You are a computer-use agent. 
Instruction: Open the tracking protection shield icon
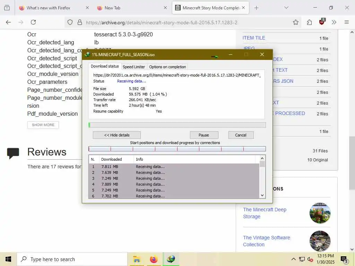click(x=70, y=23)
